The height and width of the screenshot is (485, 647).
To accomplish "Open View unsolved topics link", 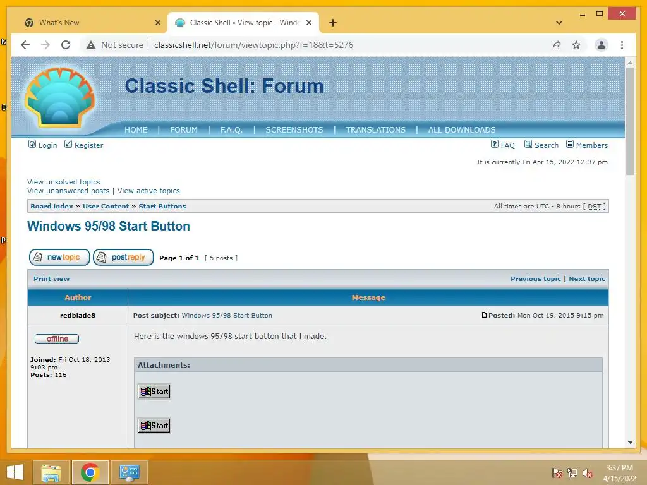I will point(64,182).
